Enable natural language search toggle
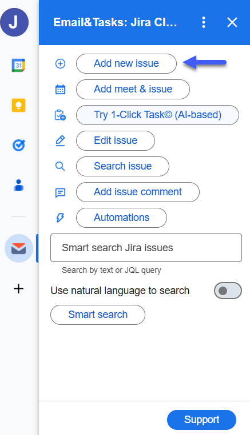 (228, 291)
